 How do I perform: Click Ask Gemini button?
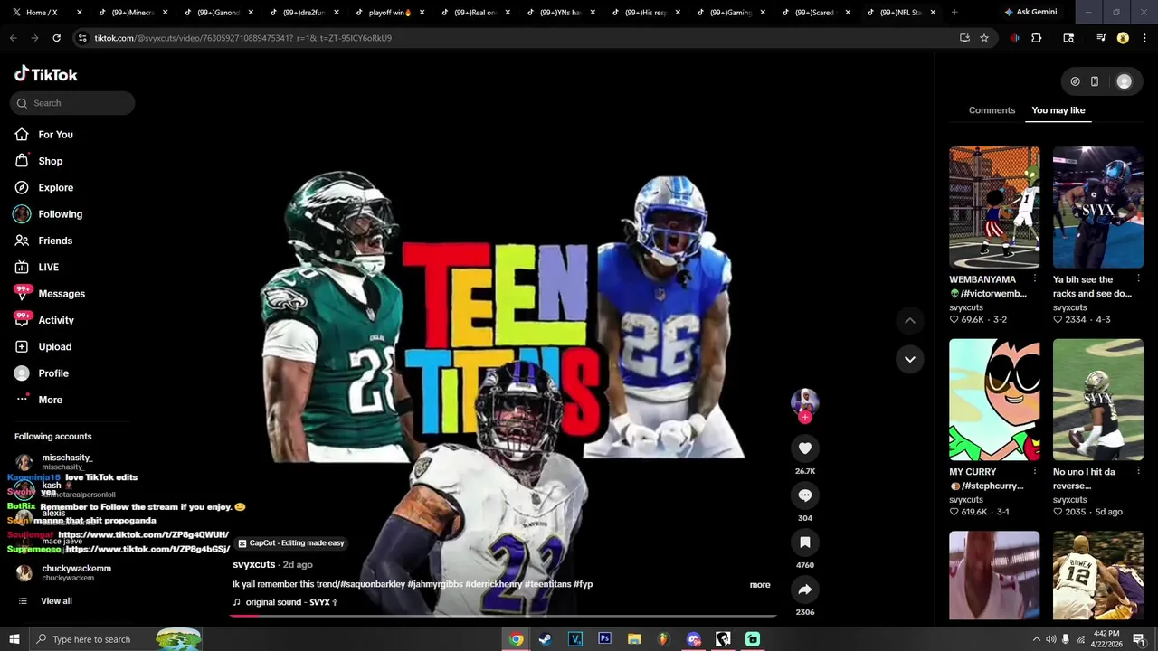1030,12
